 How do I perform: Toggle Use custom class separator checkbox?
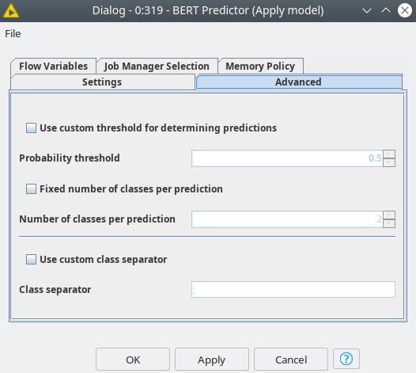(31, 259)
